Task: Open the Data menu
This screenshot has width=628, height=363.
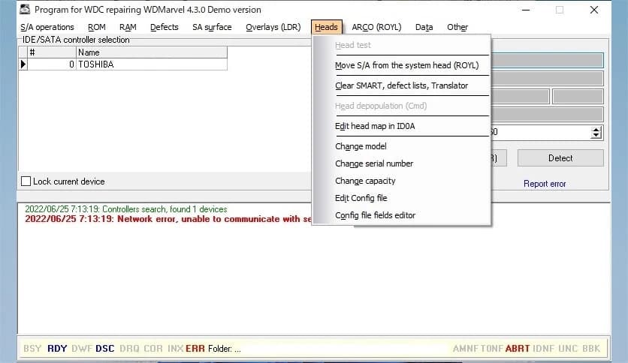Action: [x=424, y=27]
